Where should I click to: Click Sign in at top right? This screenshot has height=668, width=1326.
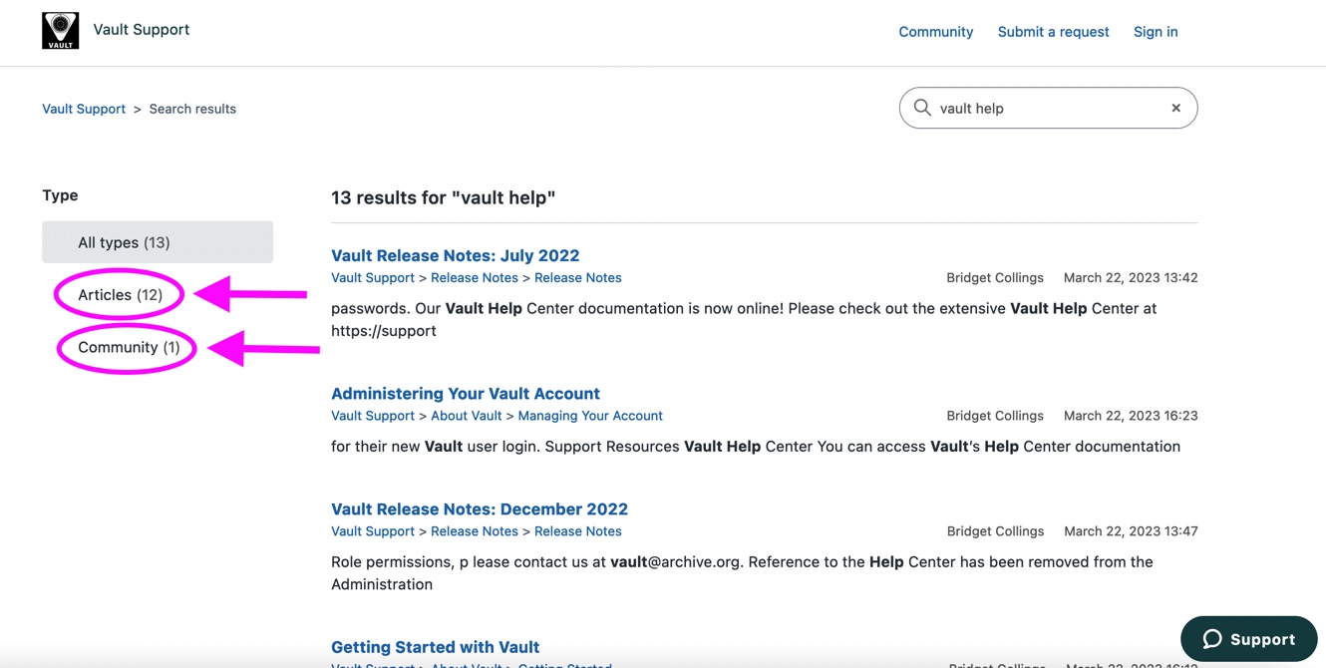1155,32
